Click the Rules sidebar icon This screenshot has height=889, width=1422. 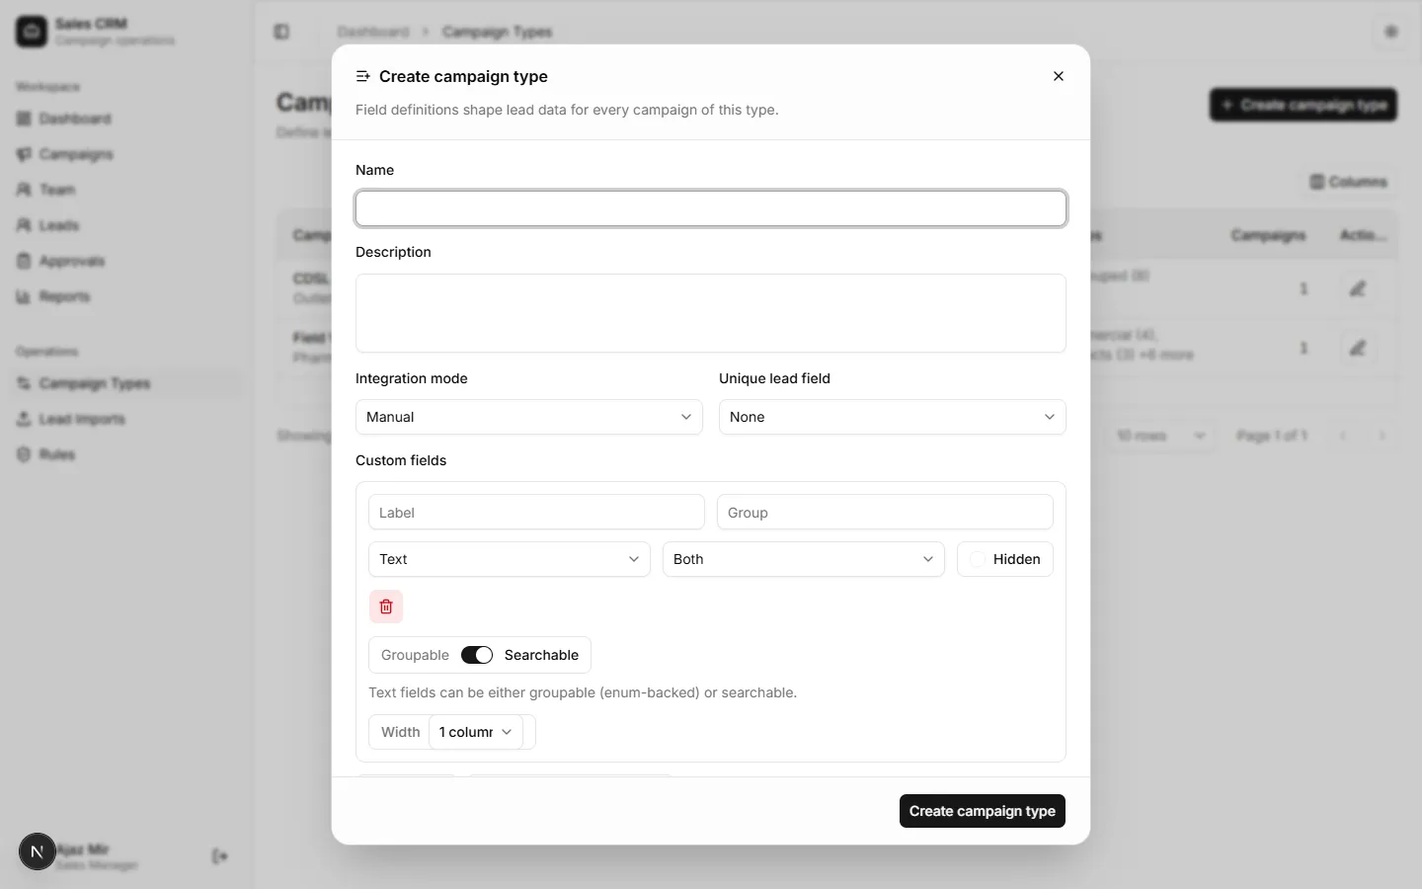pyautogui.click(x=24, y=454)
